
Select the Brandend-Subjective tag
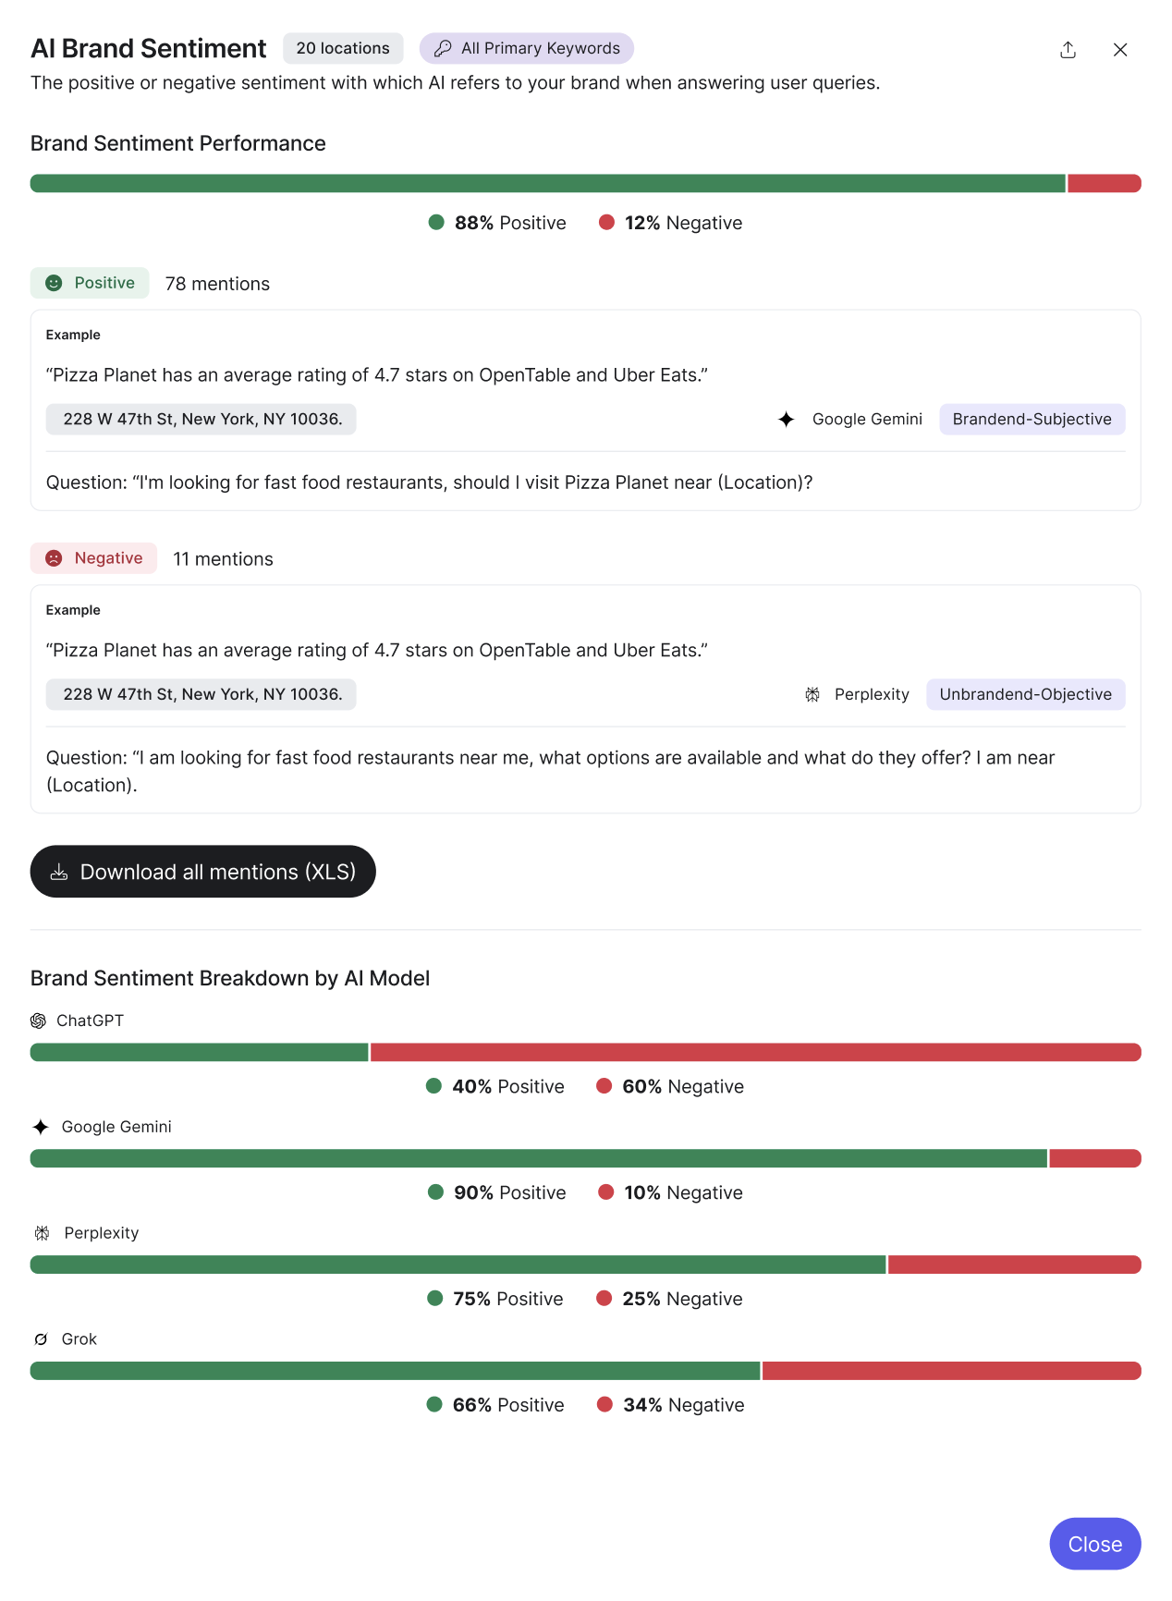click(1032, 420)
